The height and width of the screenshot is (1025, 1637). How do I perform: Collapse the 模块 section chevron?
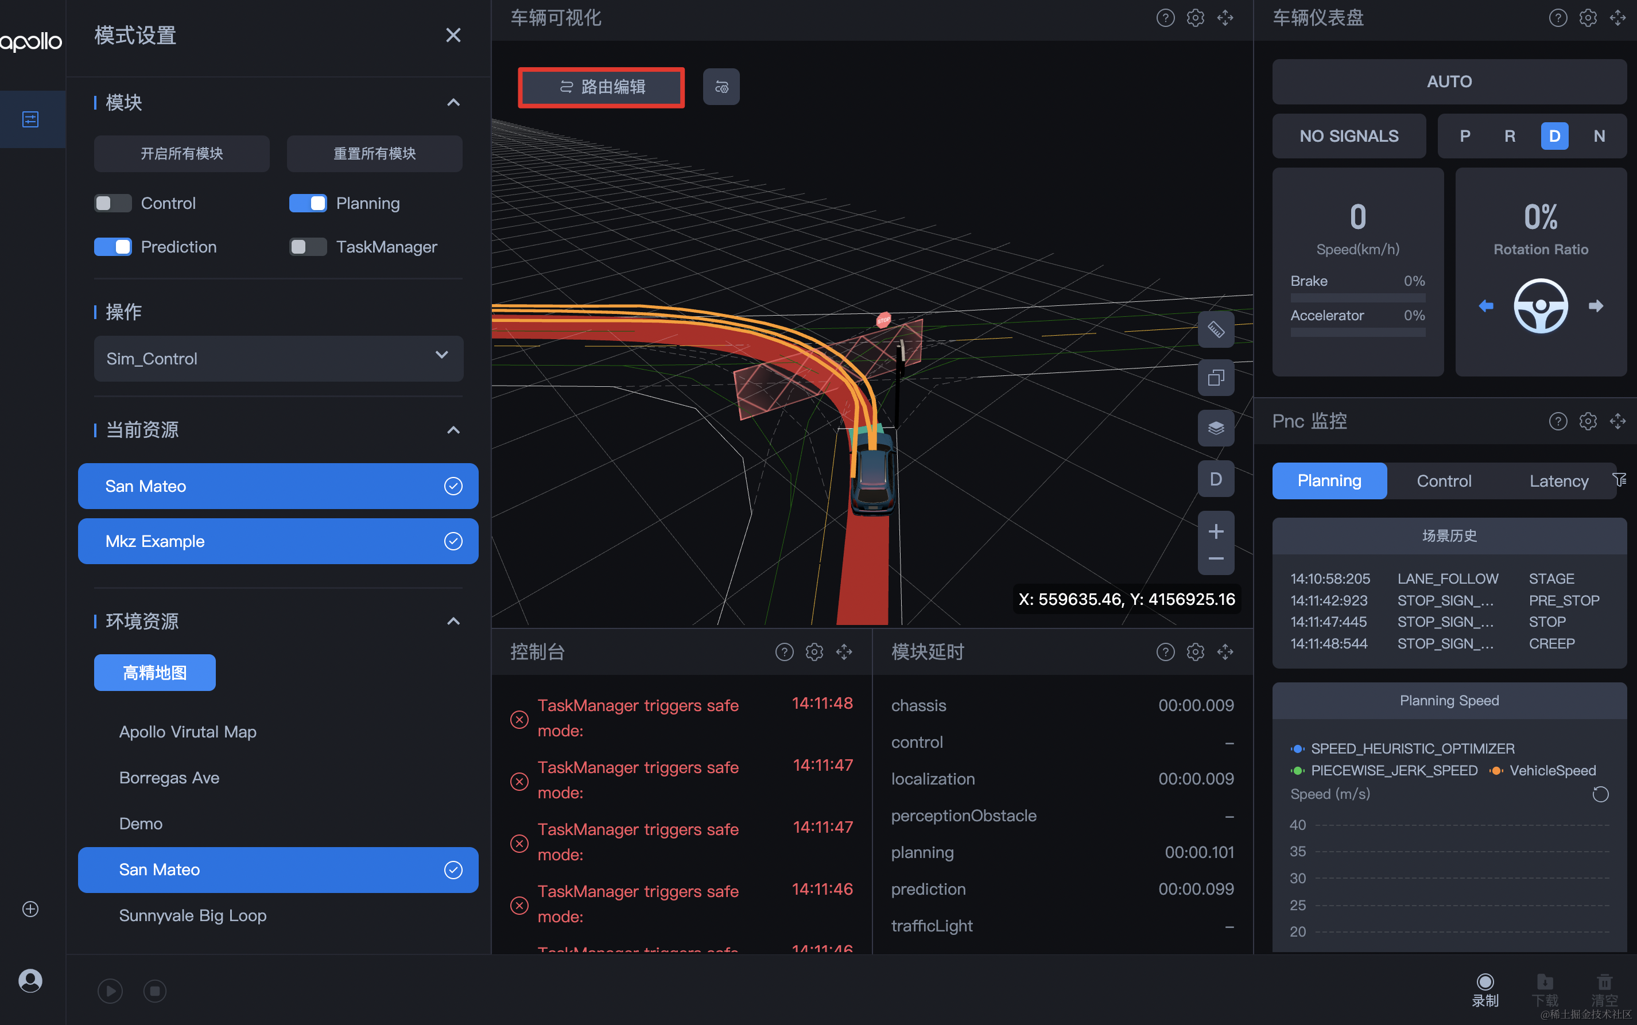point(453,103)
